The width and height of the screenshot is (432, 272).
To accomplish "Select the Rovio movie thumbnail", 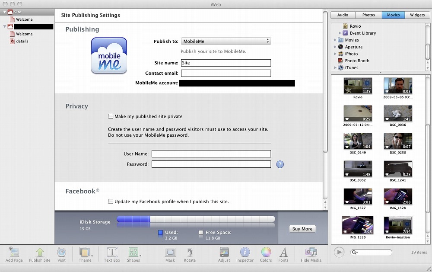I will [358, 86].
